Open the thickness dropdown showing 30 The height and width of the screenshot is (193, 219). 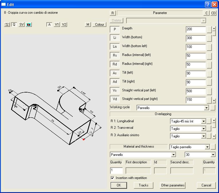[x=213, y=155]
